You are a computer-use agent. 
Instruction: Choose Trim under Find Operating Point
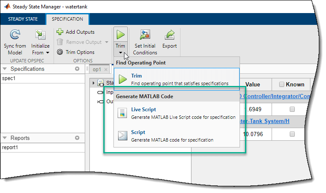(x=136, y=76)
